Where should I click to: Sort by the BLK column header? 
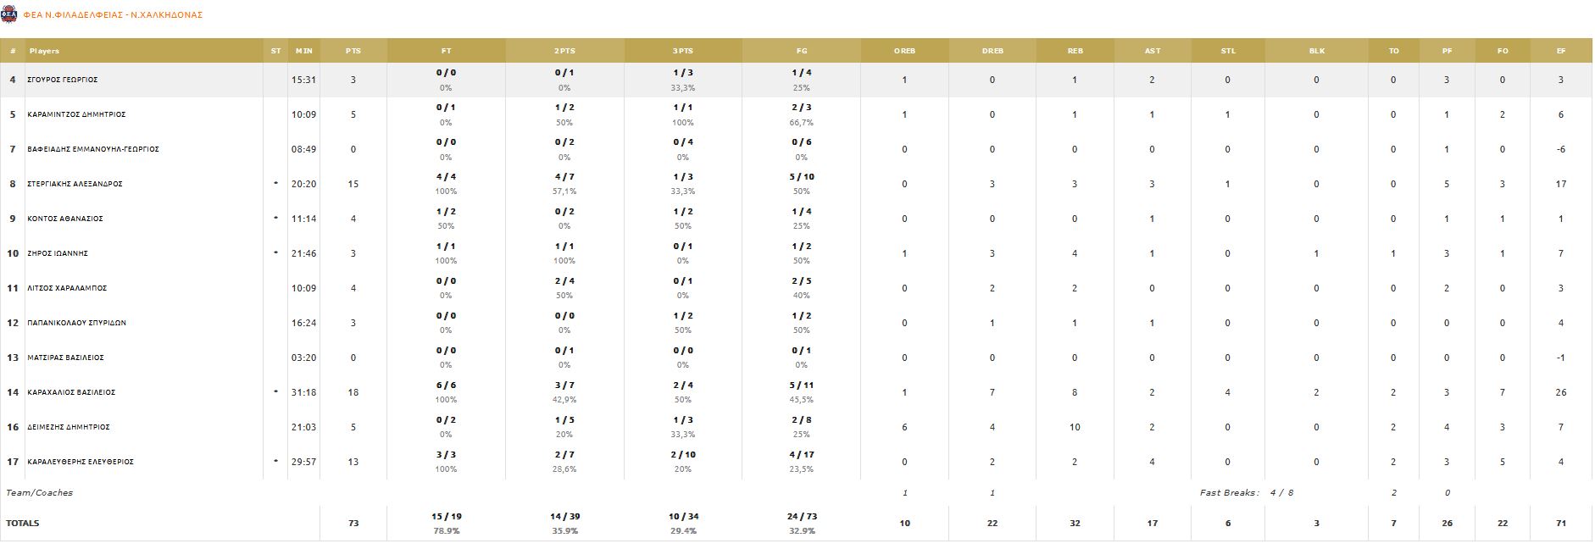[x=1316, y=51]
